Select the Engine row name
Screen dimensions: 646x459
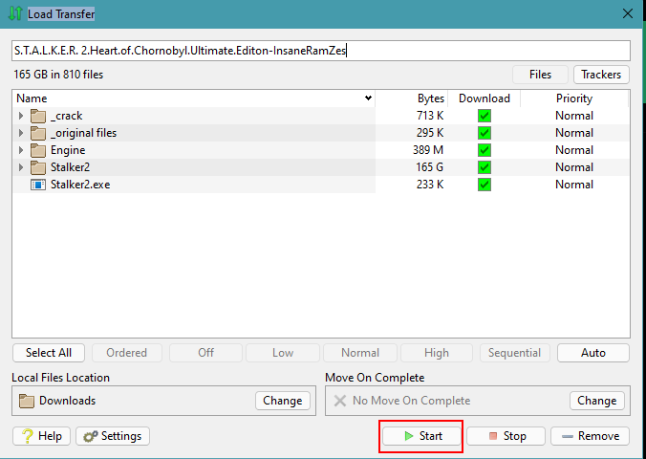(68, 150)
